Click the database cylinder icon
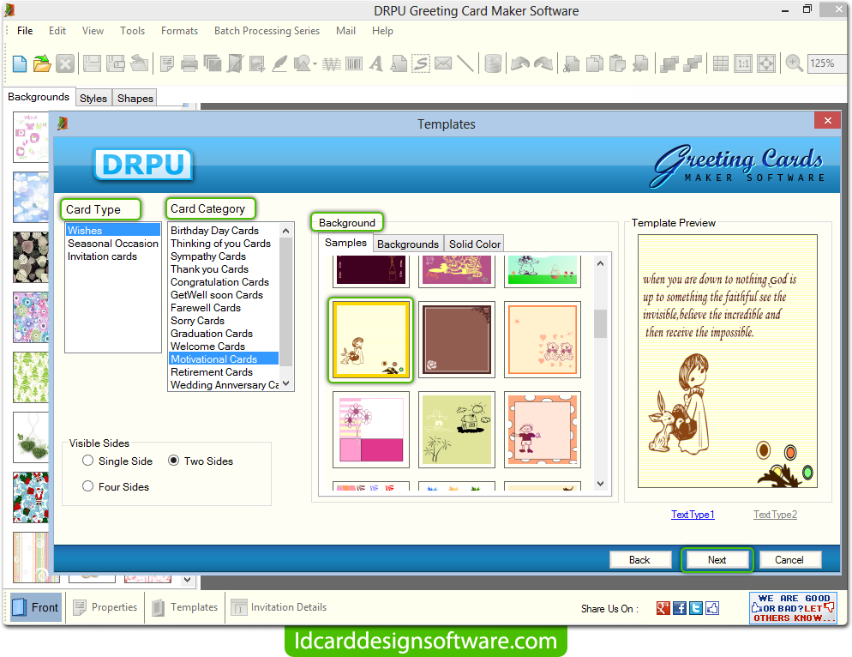 coord(492,64)
